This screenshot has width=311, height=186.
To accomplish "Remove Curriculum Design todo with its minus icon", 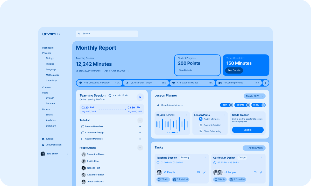I will click(x=140, y=133).
